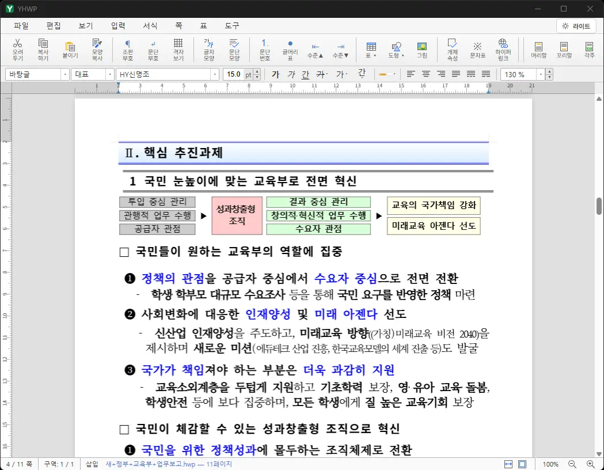Click the vertical scrollbar thumb
The width and height of the screenshot is (604, 470).
(x=599, y=206)
